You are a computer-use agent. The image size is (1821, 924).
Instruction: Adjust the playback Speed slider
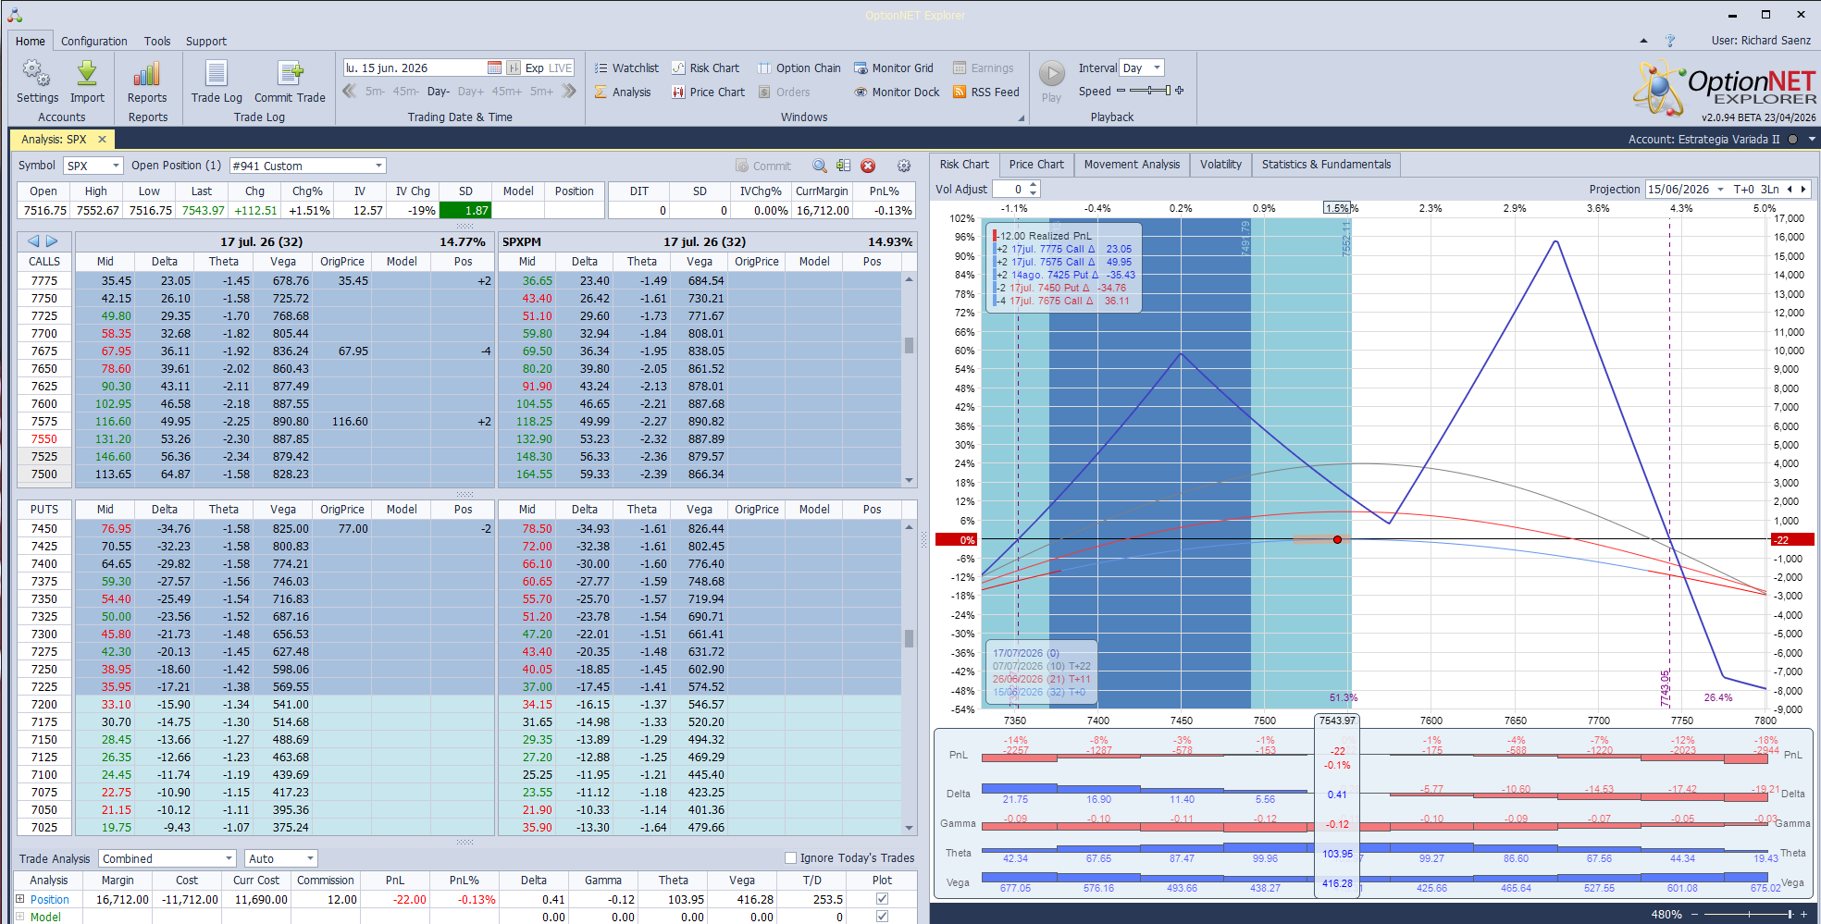point(1150,91)
